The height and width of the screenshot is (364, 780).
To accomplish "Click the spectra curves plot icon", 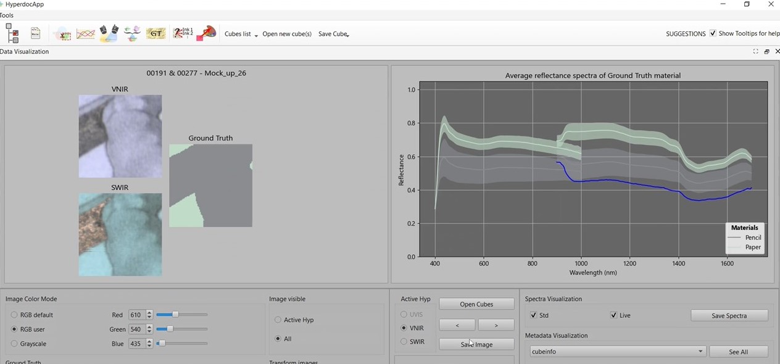I will click(x=85, y=33).
